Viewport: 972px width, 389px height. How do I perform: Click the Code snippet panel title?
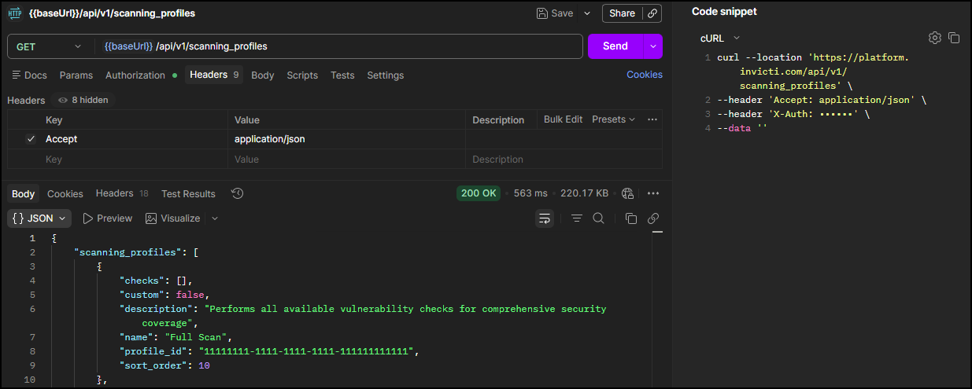click(x=724, y=11)
